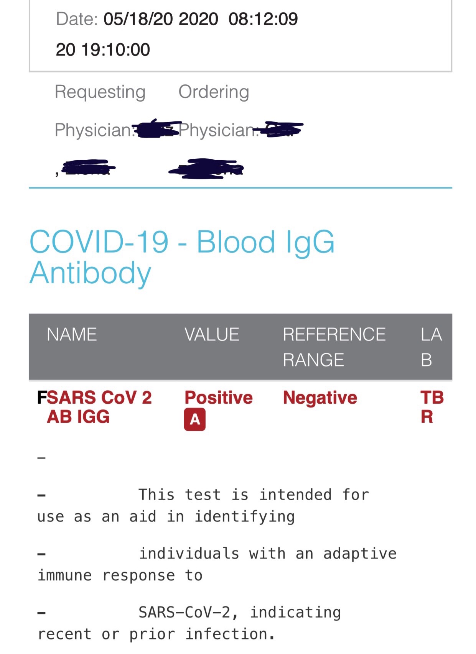
Task: Click the LAB column header
Action: click(431, 347)
